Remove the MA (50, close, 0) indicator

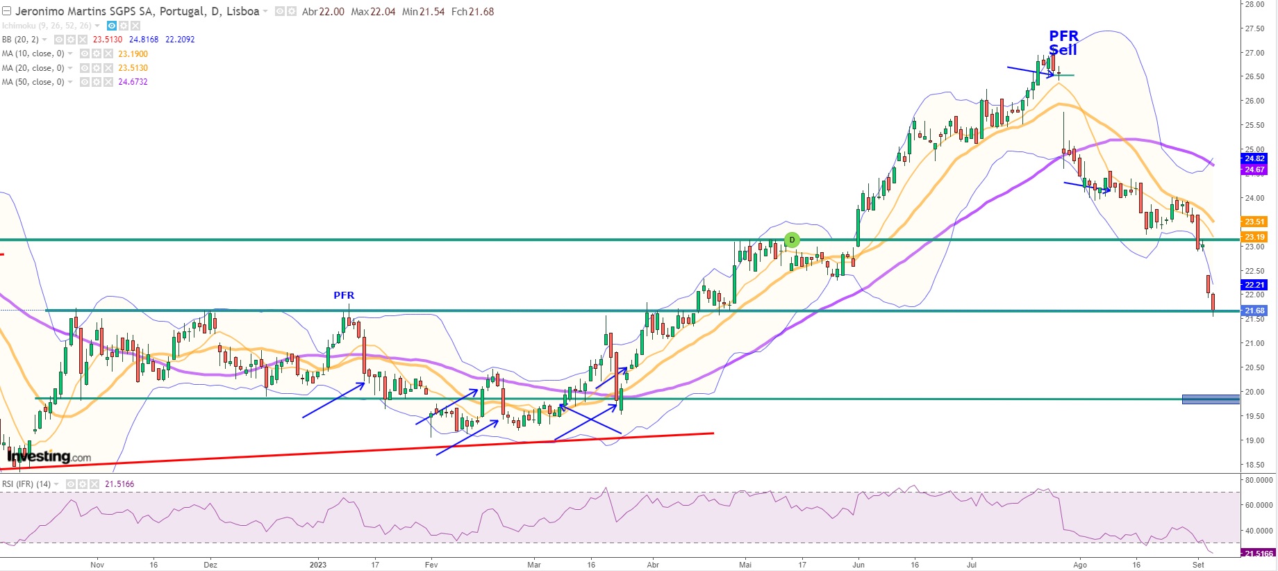click(108, 82)
